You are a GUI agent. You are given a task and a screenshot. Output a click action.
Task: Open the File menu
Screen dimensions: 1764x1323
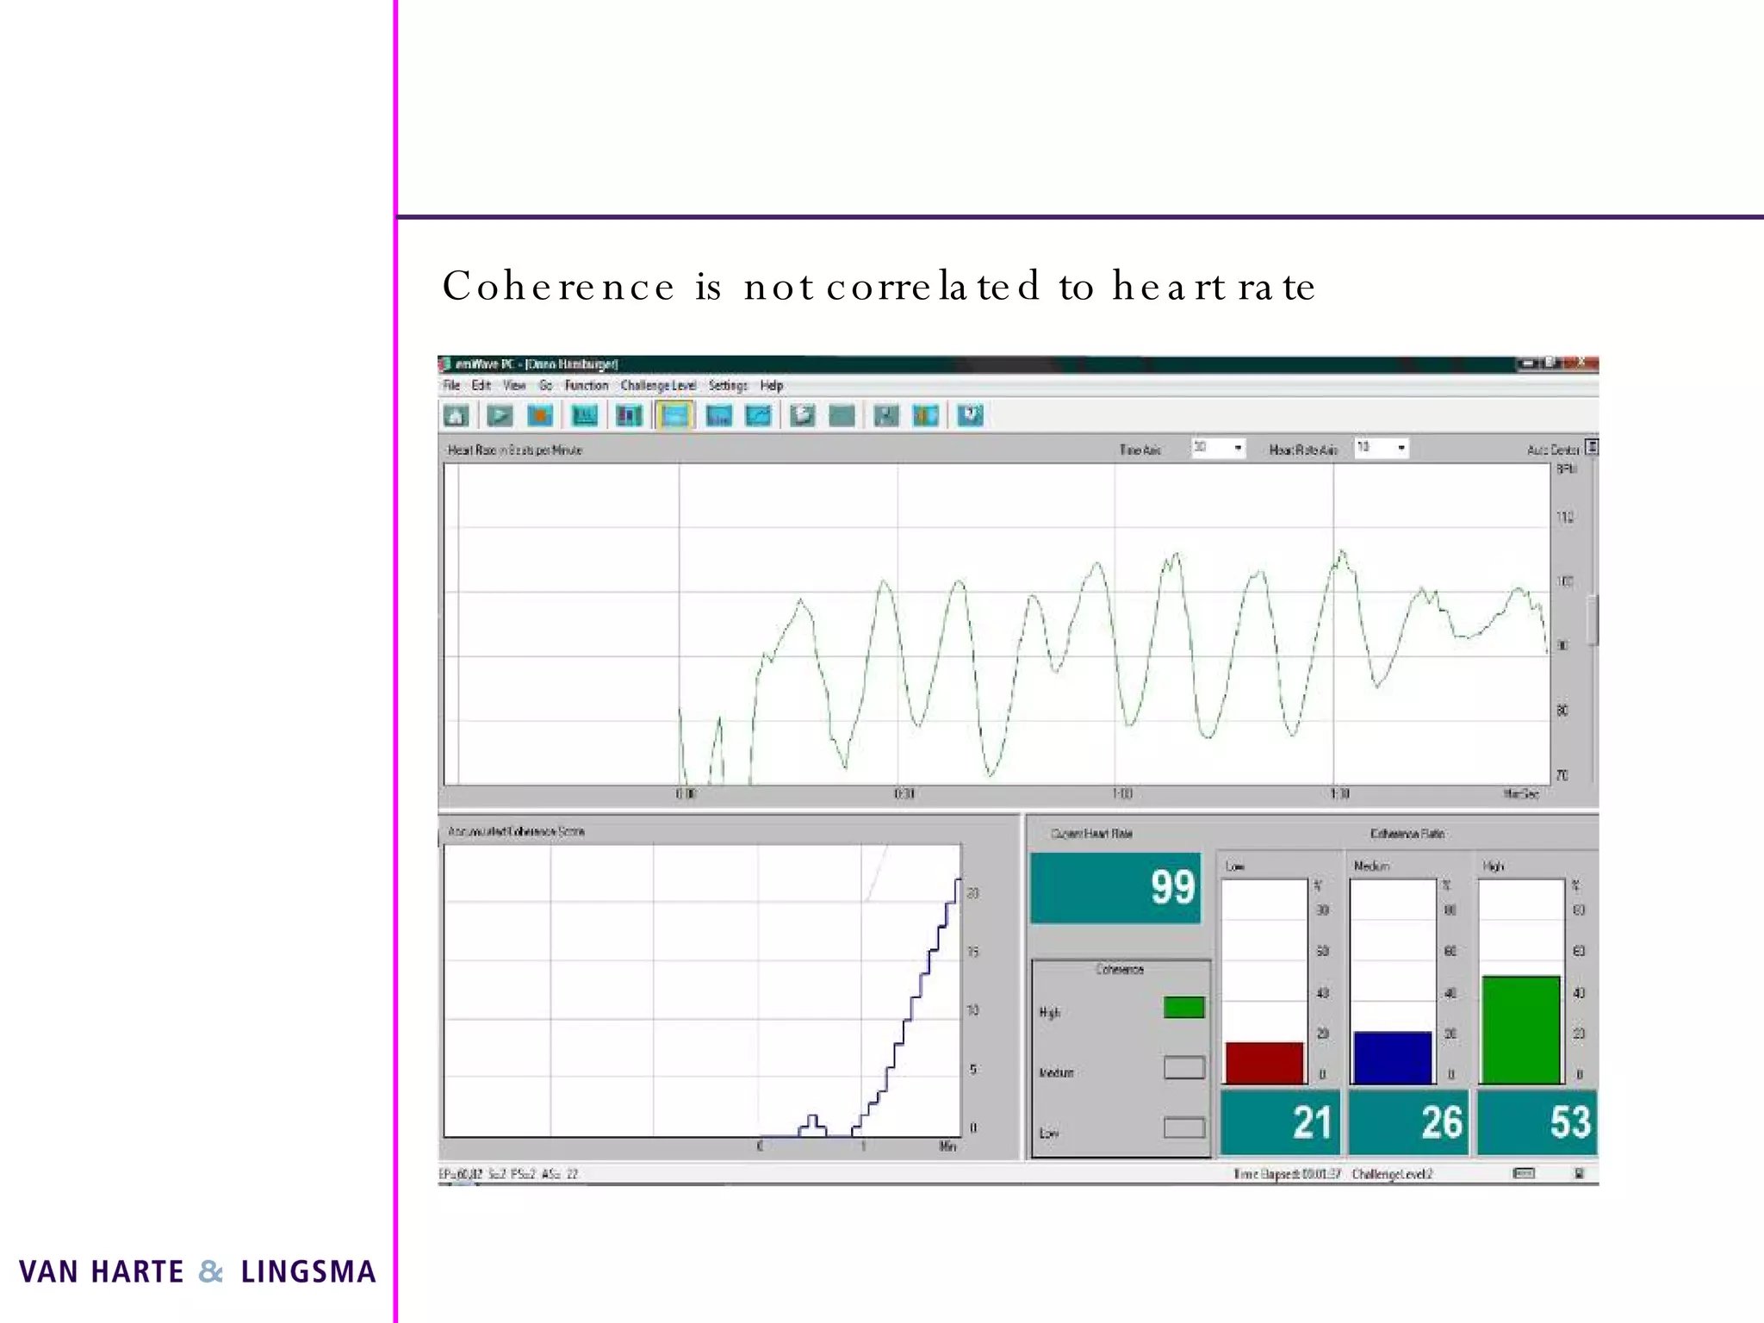pyautogui.click(x=451, y=385)
